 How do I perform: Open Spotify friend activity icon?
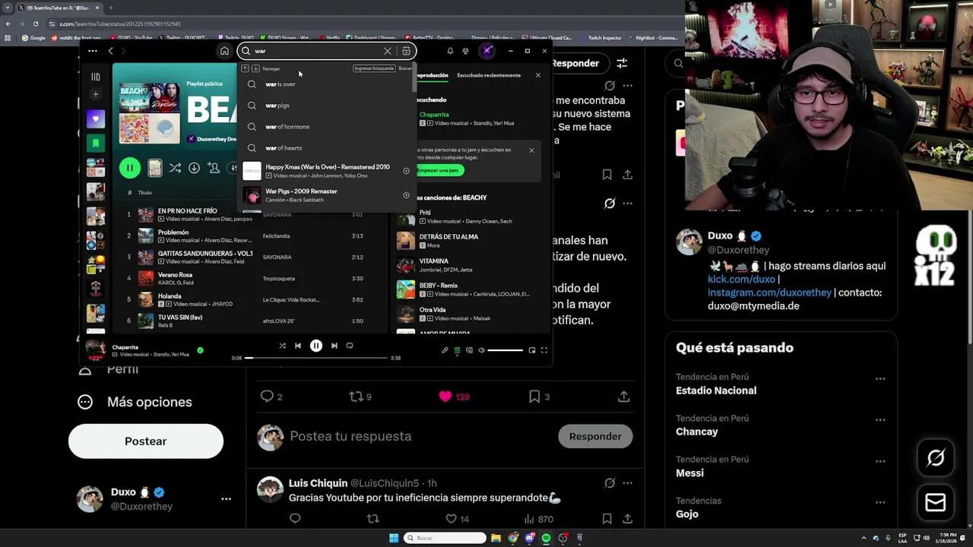[465, 51]
